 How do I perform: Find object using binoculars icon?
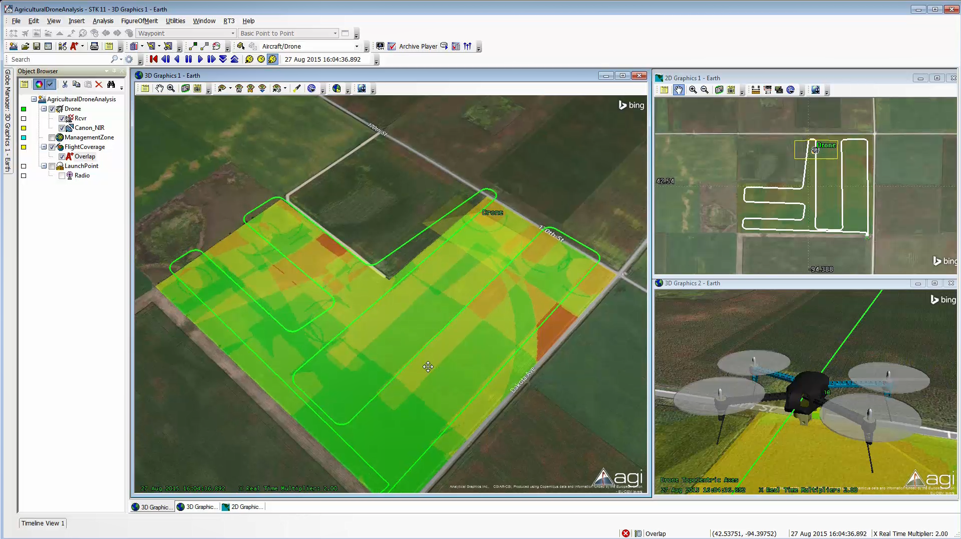point(111,84)
